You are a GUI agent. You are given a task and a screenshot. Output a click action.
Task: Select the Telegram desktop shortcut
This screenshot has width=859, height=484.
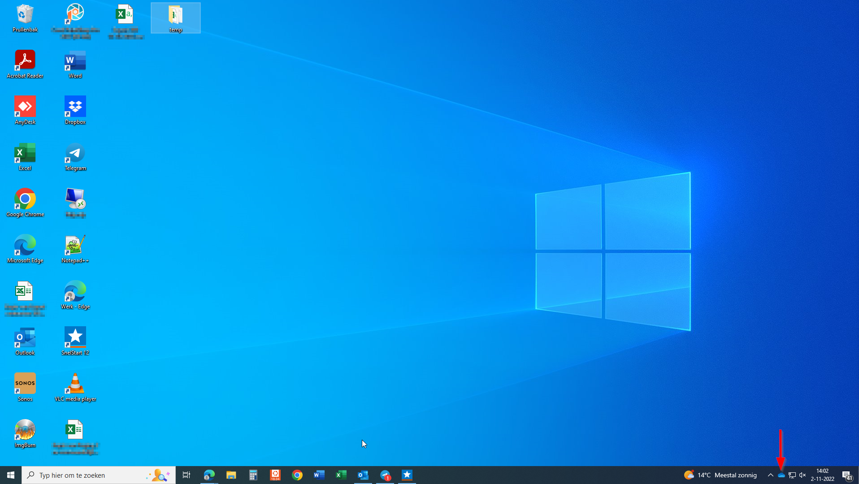75,156
